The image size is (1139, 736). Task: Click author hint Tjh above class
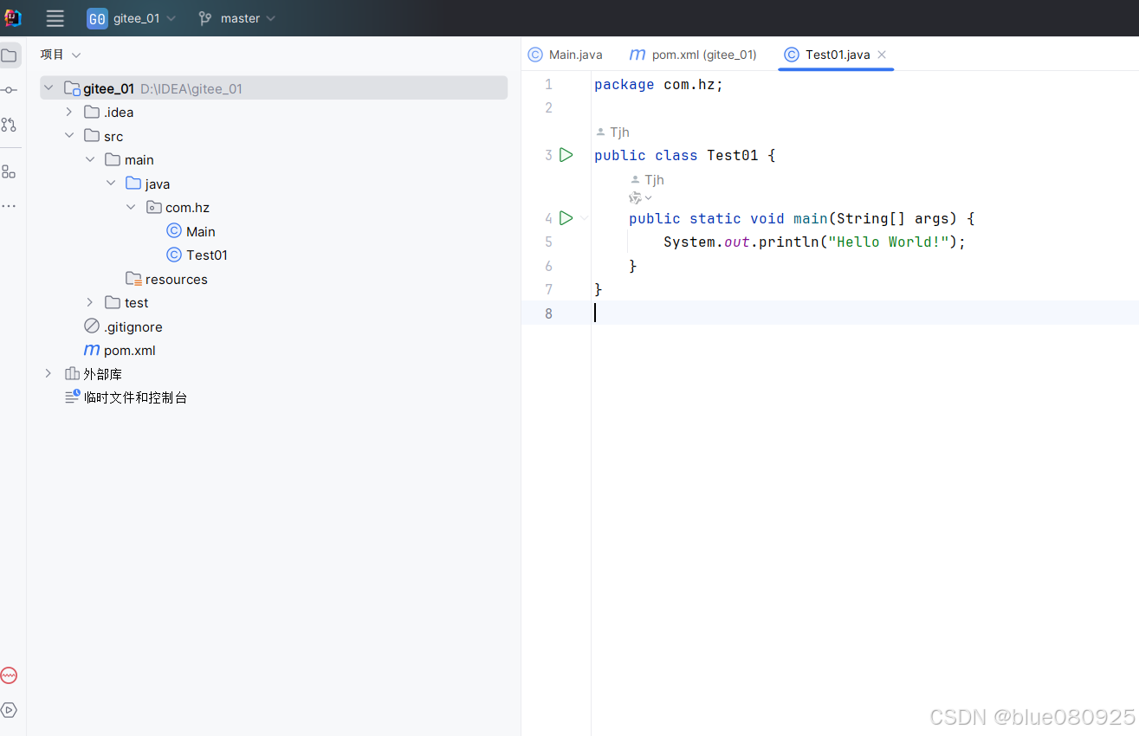pyautogui.click(x=619, y=132)
